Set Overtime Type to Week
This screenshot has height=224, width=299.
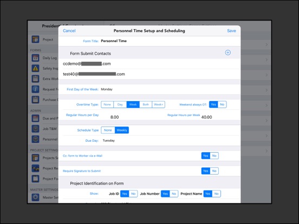pos(133,104)
